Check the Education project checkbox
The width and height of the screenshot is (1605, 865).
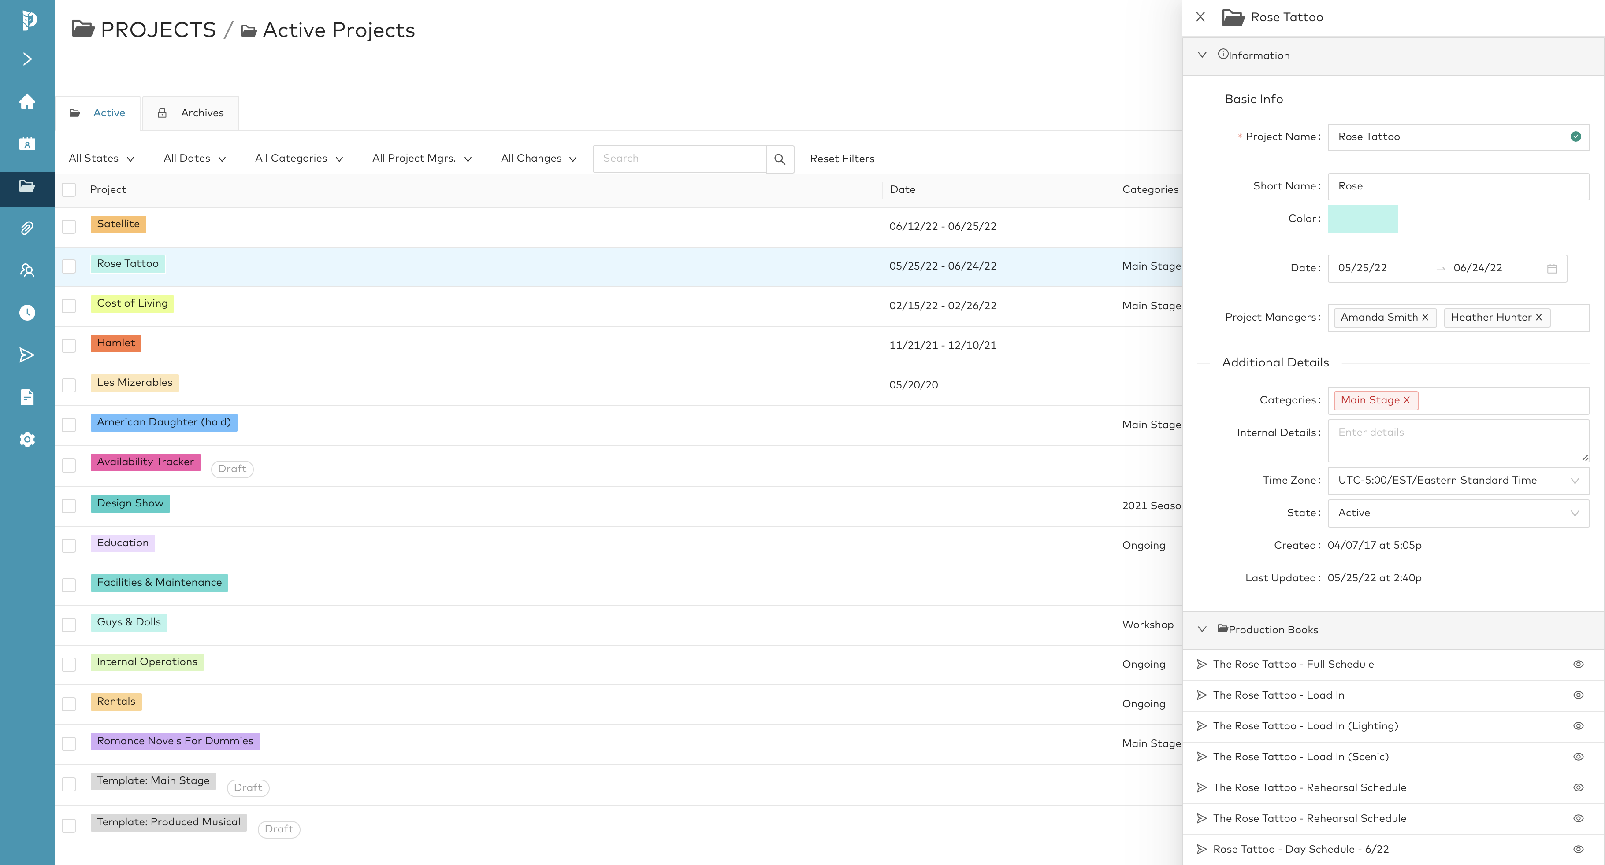69,546
